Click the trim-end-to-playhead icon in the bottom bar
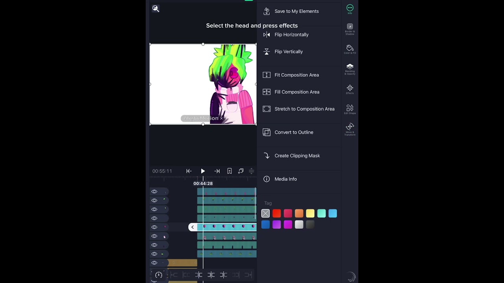504x283 pixels. tap(223, 275)
